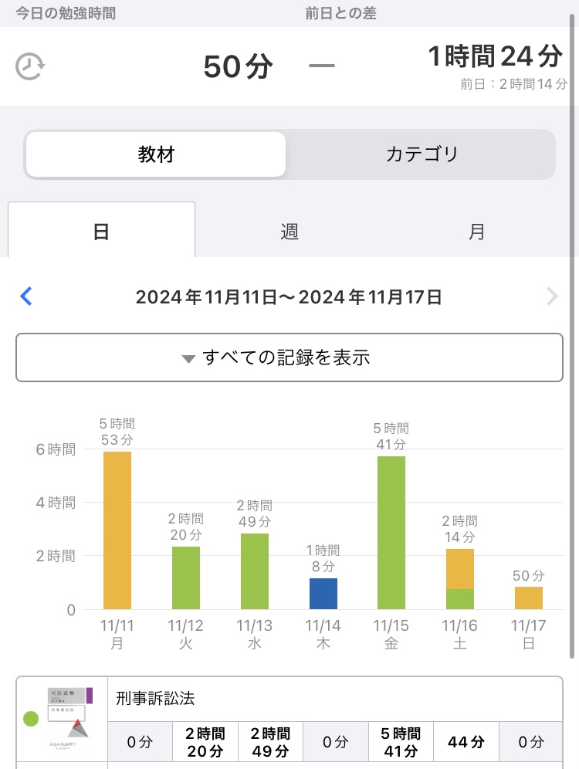This screenshot has width=579, height=769.
Task: Switch to the カテゴリ segment
Action: [422, 154]
